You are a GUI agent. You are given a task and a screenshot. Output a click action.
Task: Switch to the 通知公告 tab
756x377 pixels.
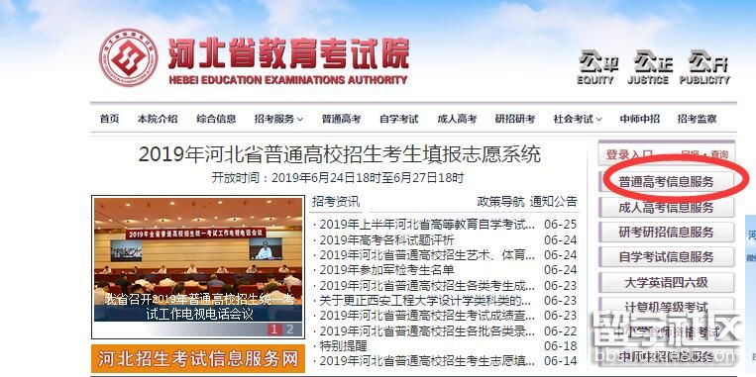553,201
